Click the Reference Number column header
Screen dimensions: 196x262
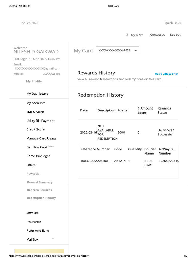tap(95, 149)
